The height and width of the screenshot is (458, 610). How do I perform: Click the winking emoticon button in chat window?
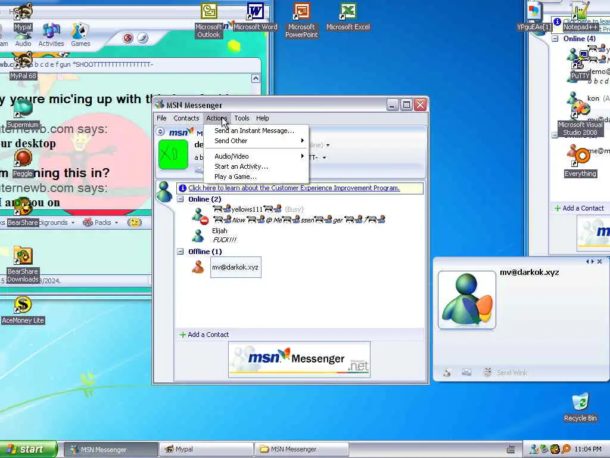(135, 222)
